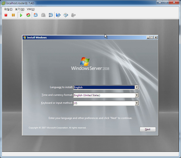
Task: Click the floppy device connect icon
Action: [x=58, y=15]
